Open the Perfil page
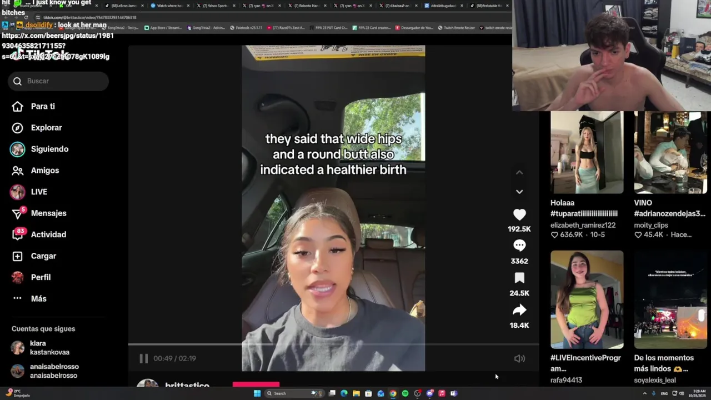Screen dimensions: 711x400 coord(31,277)
